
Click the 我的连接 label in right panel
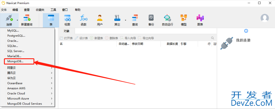point(243,40)
